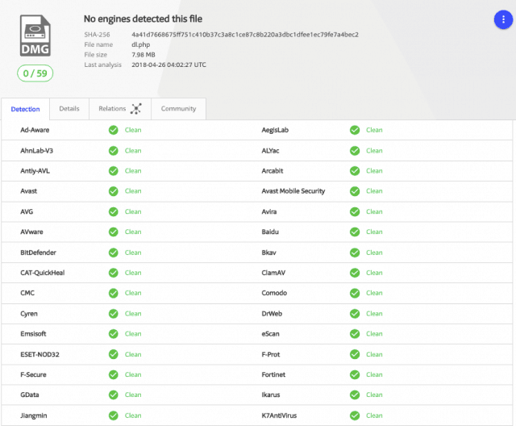516x426 pixels.
Task: Click the K7AntiVirus engine name
Action: tap(279, 416)
